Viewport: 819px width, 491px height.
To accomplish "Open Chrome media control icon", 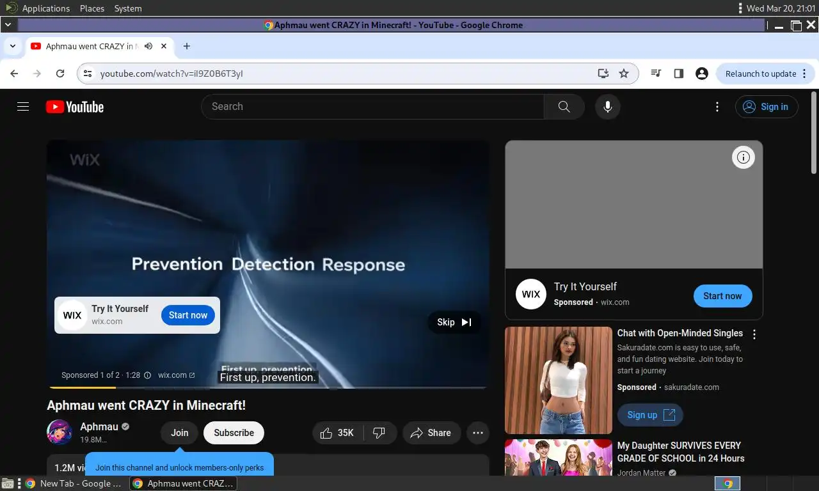I will coord(656,74).
